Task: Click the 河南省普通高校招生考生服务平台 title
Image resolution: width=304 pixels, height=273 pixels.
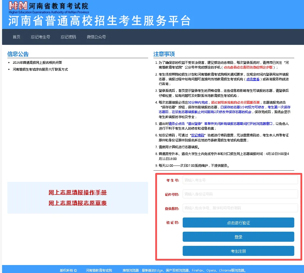Action: click(x=99, y=21)
